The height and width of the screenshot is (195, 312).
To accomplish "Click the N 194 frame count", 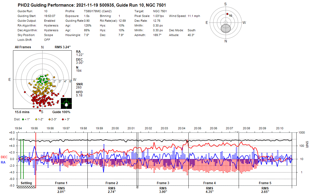I will point(79,69).
